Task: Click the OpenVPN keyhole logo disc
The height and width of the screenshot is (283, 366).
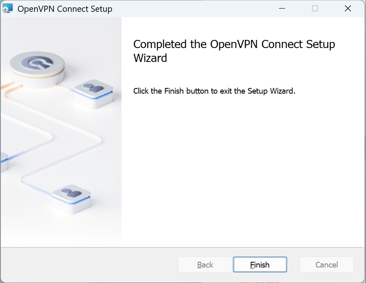Action: point(37,64)
